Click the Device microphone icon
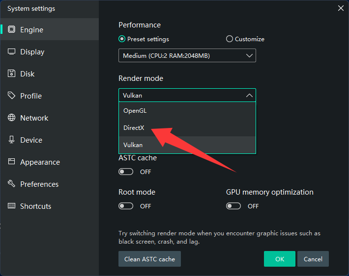The width and height of the screenshot is (349, 276). point(12,140)
